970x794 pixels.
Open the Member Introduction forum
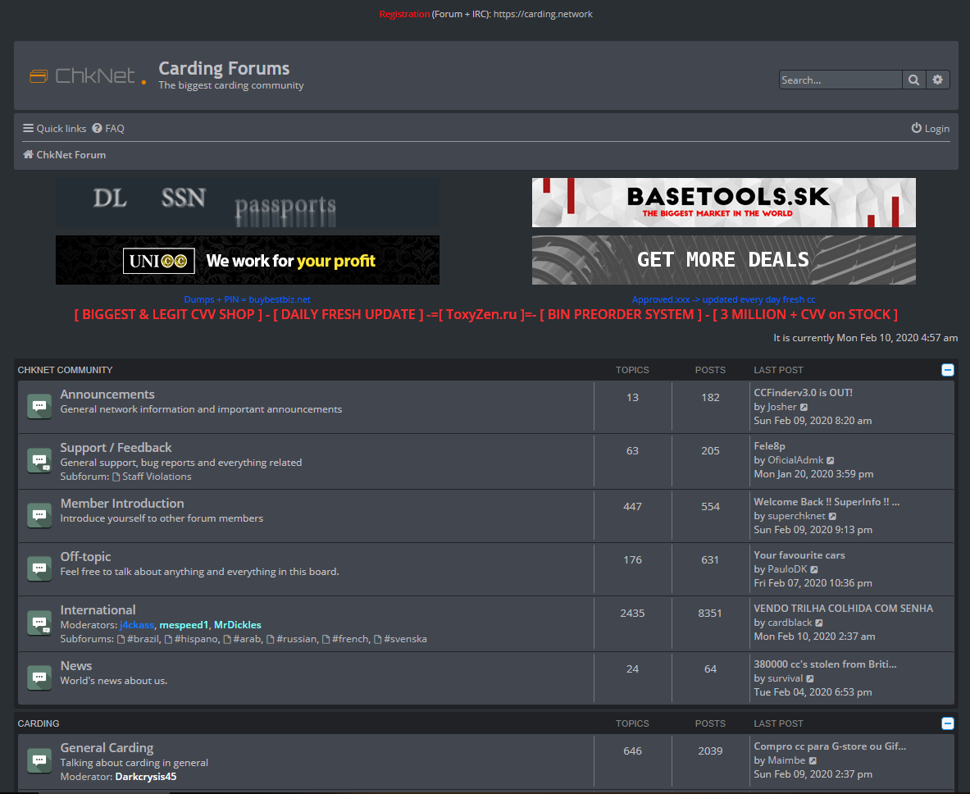click(x=122, y=503)
